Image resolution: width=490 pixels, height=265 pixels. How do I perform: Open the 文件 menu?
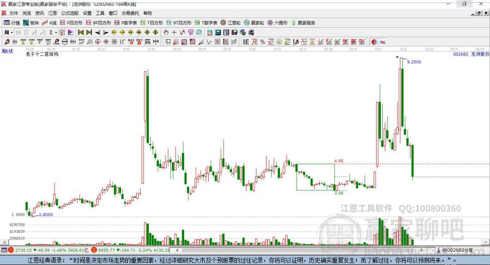tap(13, 13)
